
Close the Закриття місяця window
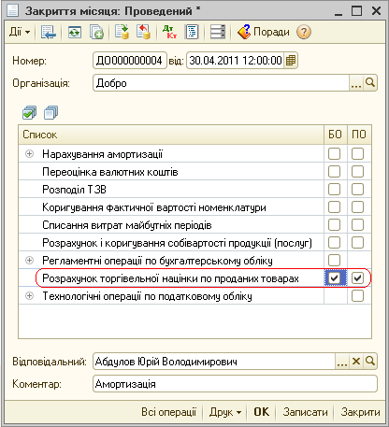(376, 11)
